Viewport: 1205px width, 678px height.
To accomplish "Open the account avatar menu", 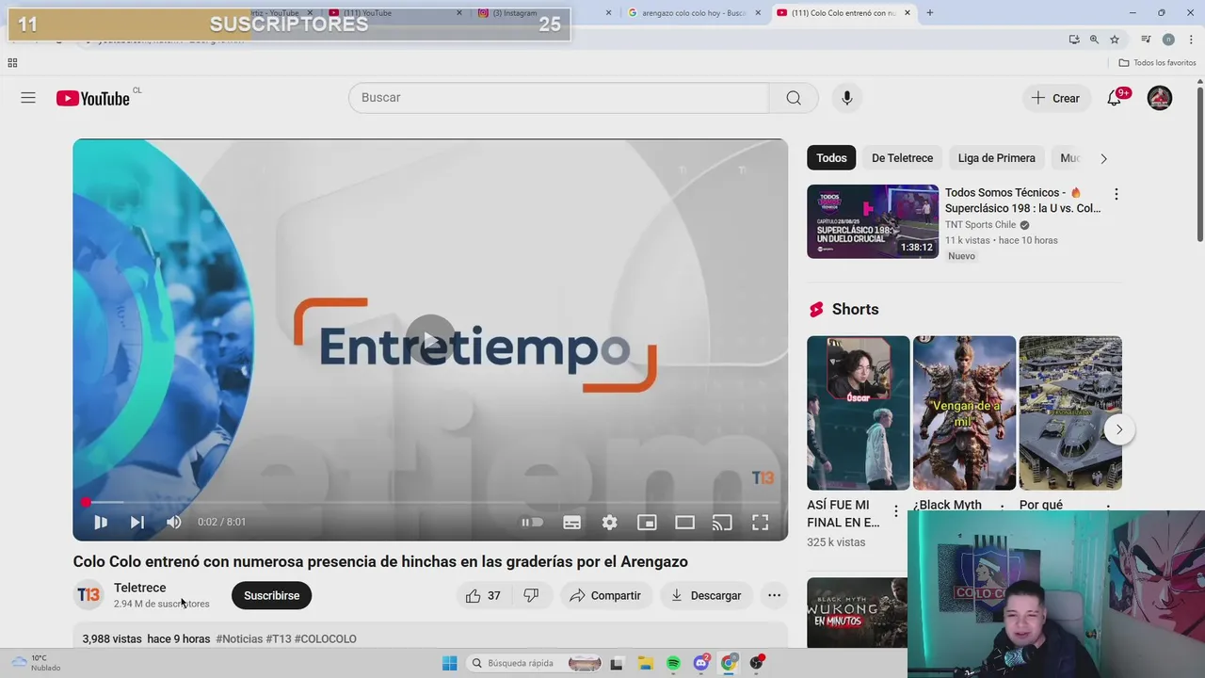I will click(x=1160, y=98).
